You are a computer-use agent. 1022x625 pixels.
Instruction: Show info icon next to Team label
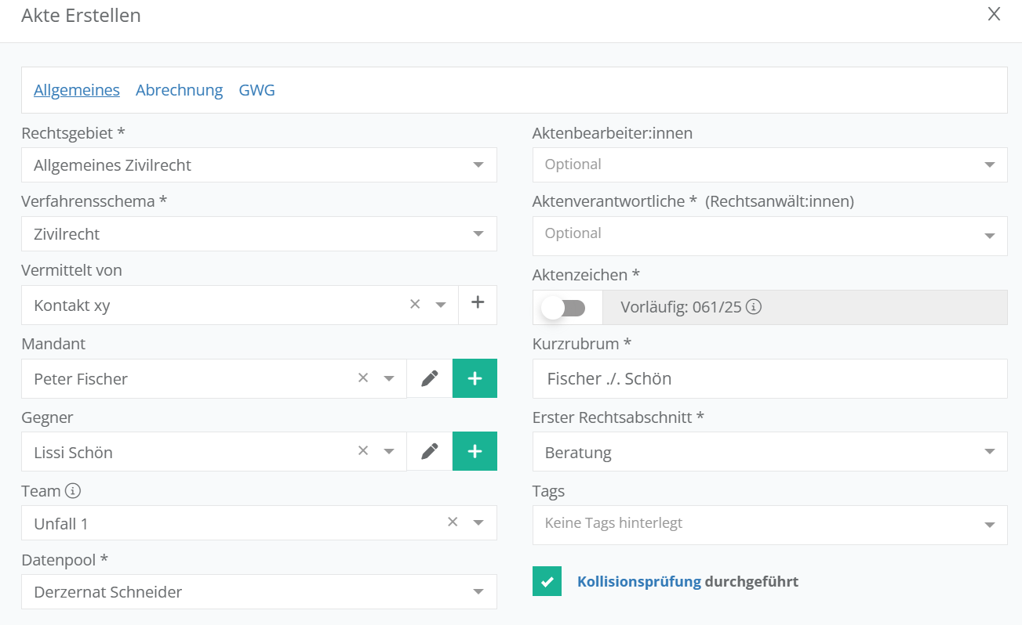coord(73,491)
